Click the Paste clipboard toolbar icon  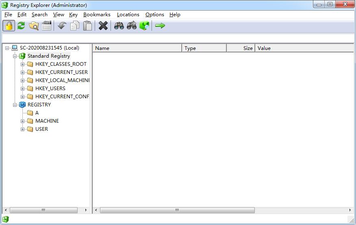click(88, 26)
